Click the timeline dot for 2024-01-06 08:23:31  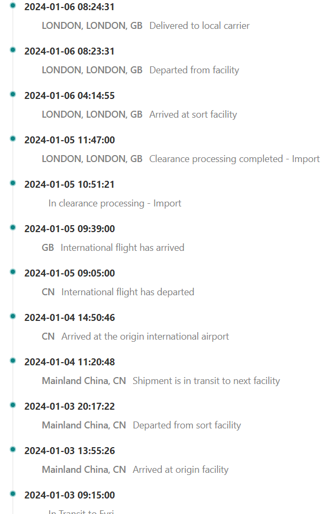tap(13, 50)
